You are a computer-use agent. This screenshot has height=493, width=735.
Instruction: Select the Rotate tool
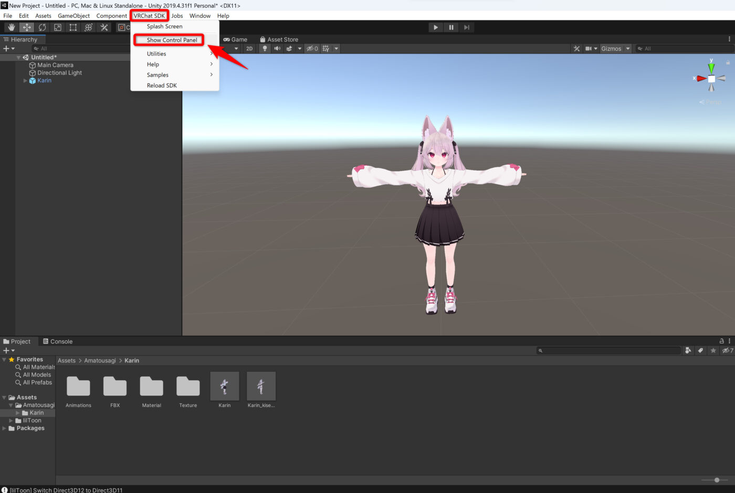[42, 27]
